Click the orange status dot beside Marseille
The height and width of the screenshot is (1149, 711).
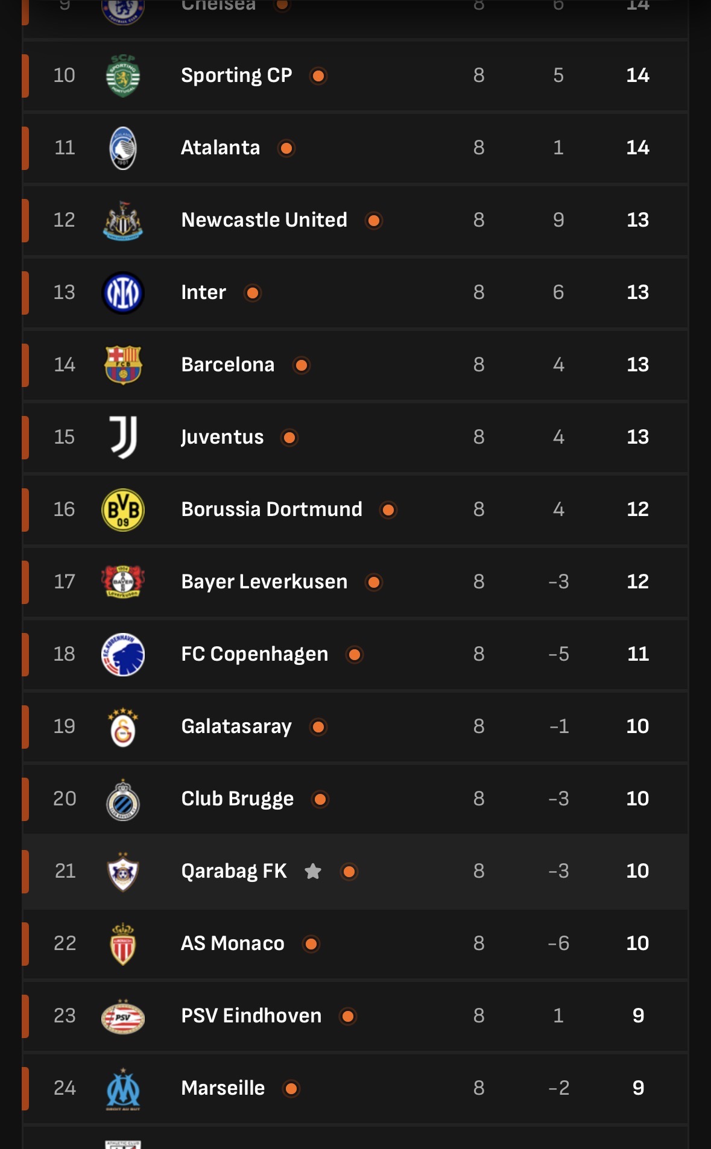point(291,1089)
